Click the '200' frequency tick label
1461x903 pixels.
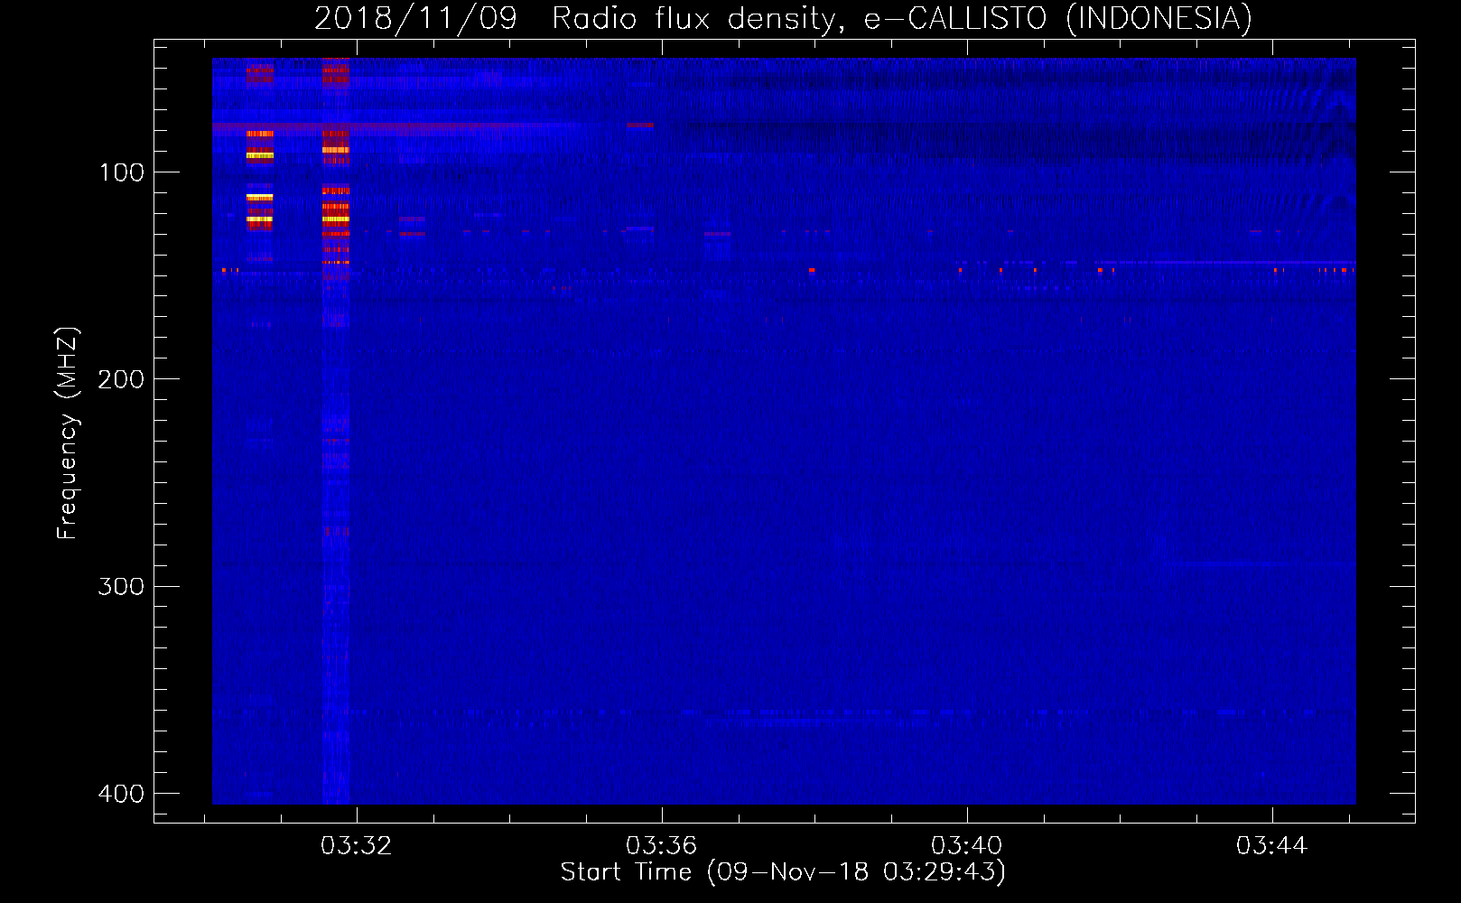[121, 379]
